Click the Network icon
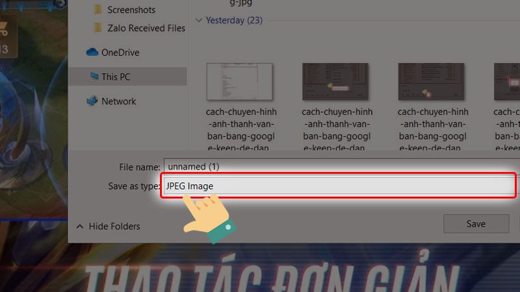 point(92,101)
